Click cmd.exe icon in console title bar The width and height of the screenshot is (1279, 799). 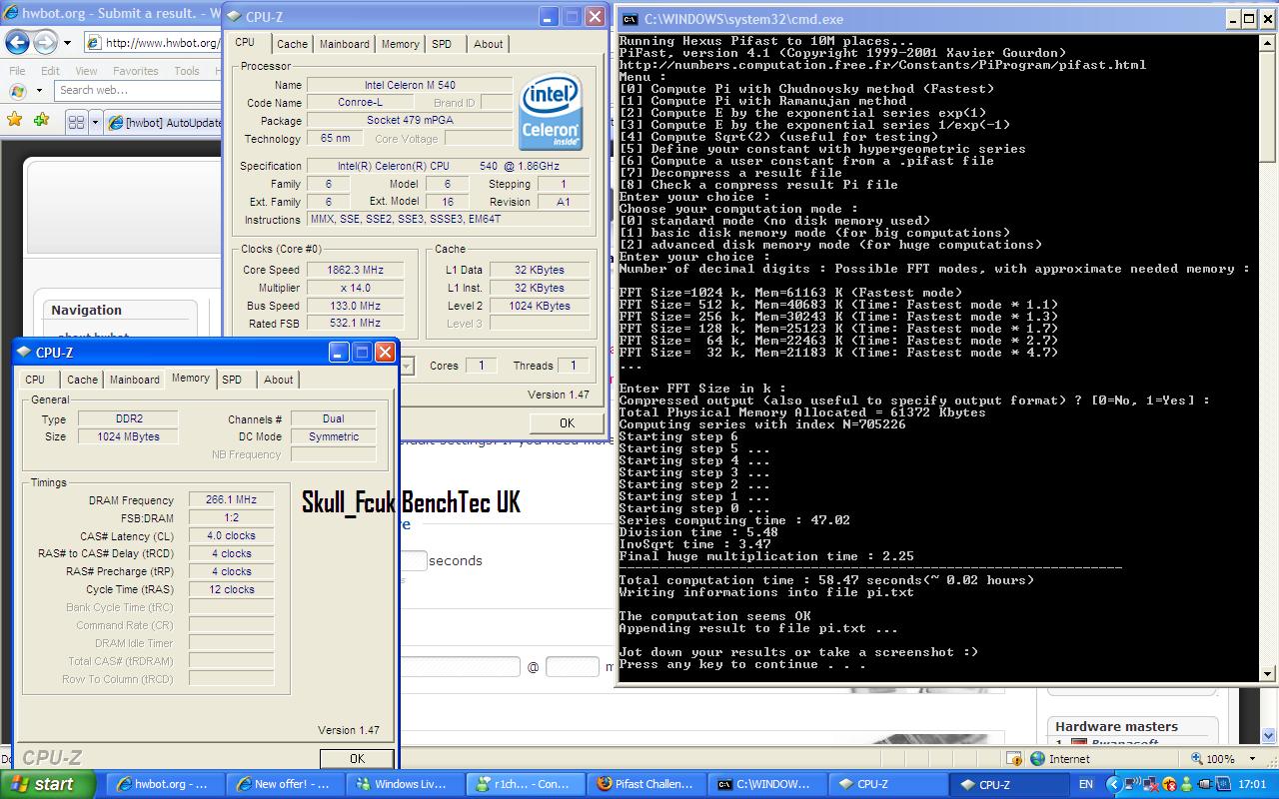pyautogui.click(x=631, y=18)
